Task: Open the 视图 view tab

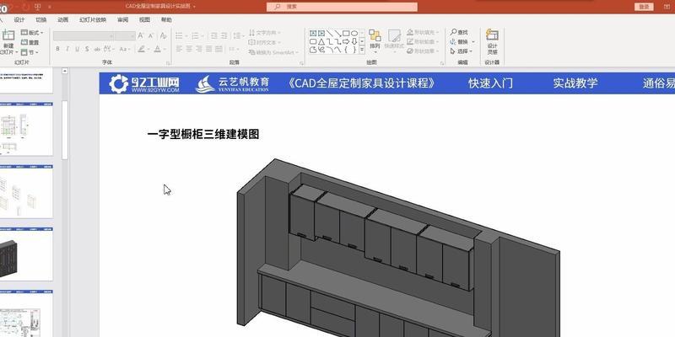Action: pos(144,19)
